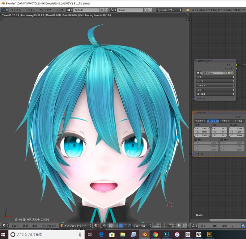Open the Windows Start menu

click(3, 235)
